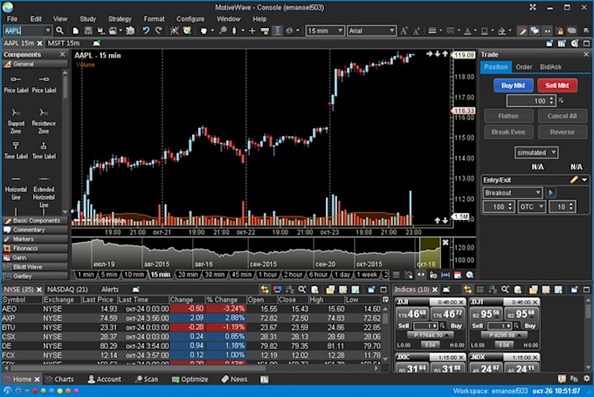Open the settings gear in the bottom-right corner
The width and height of the screenshot is (594, 397).
[586, 379]
